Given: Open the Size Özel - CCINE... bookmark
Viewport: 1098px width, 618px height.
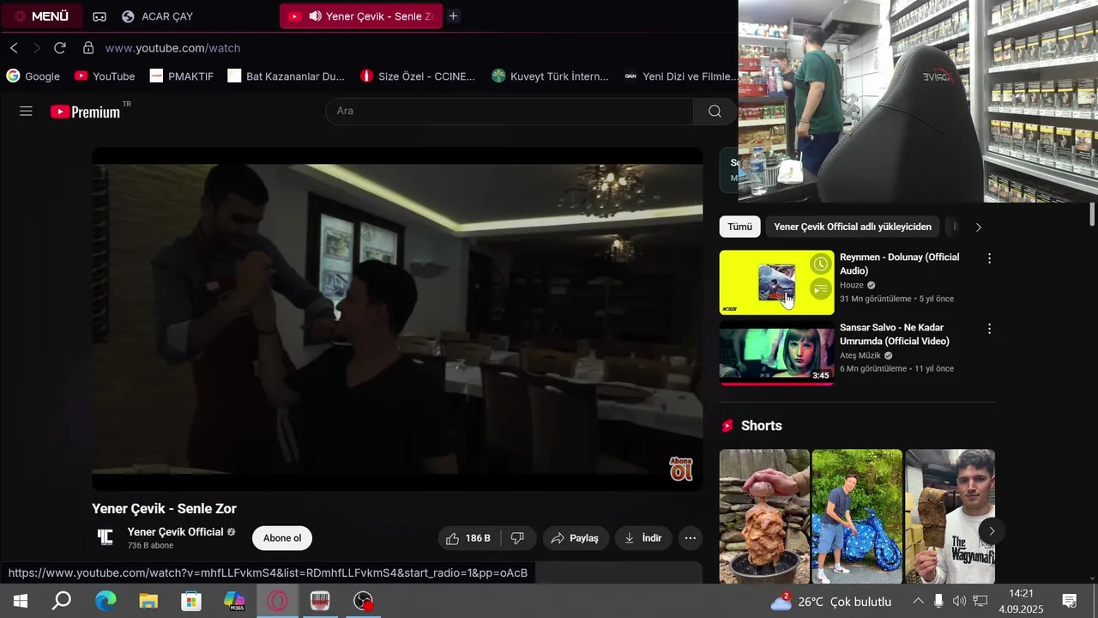Looking at the screenshot, I should (418, 76).
